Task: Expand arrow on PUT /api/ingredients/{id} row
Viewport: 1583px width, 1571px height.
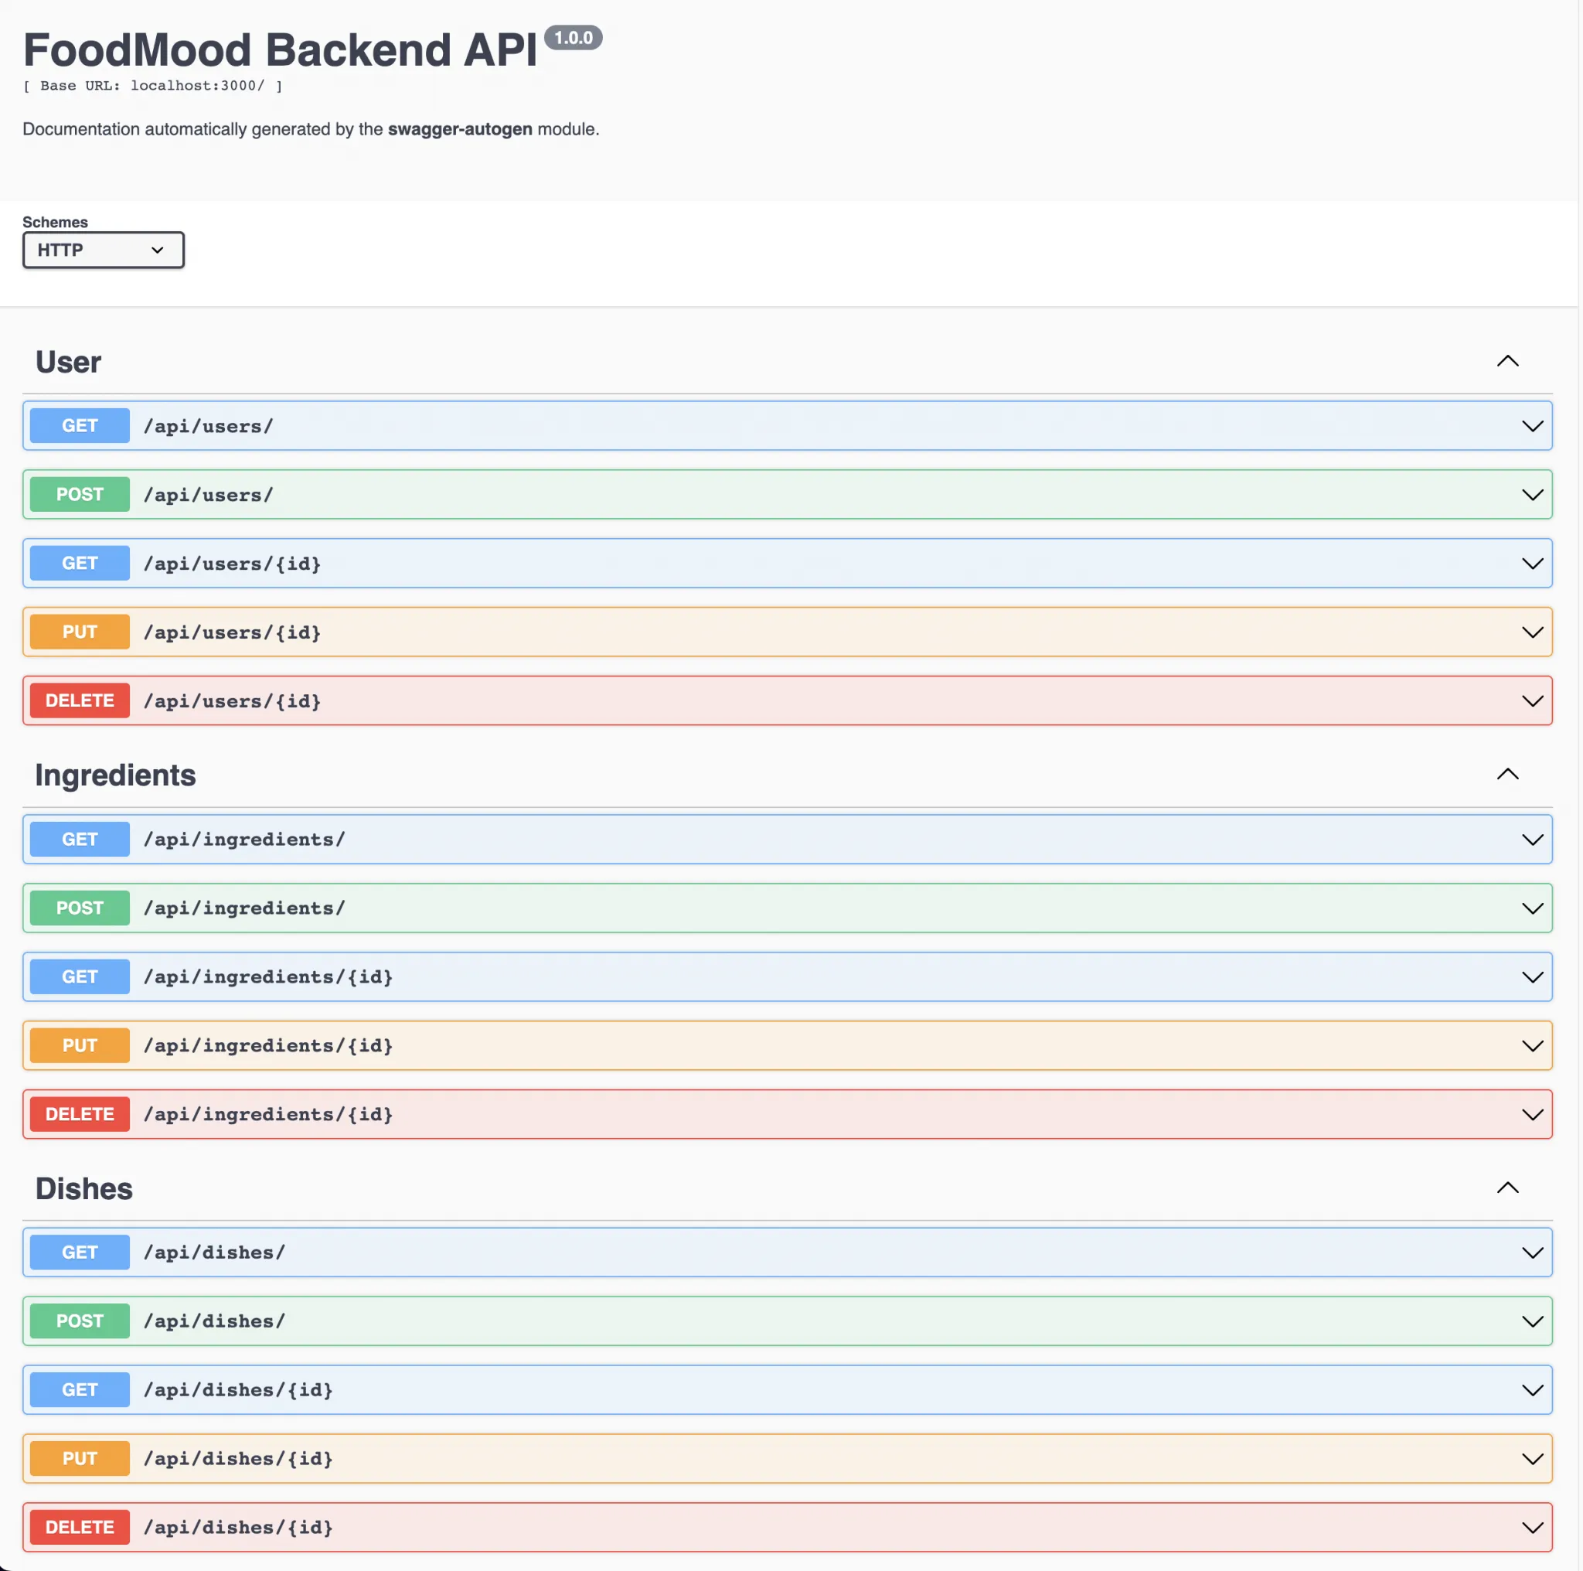Action: click(x=1531, y=1046)
